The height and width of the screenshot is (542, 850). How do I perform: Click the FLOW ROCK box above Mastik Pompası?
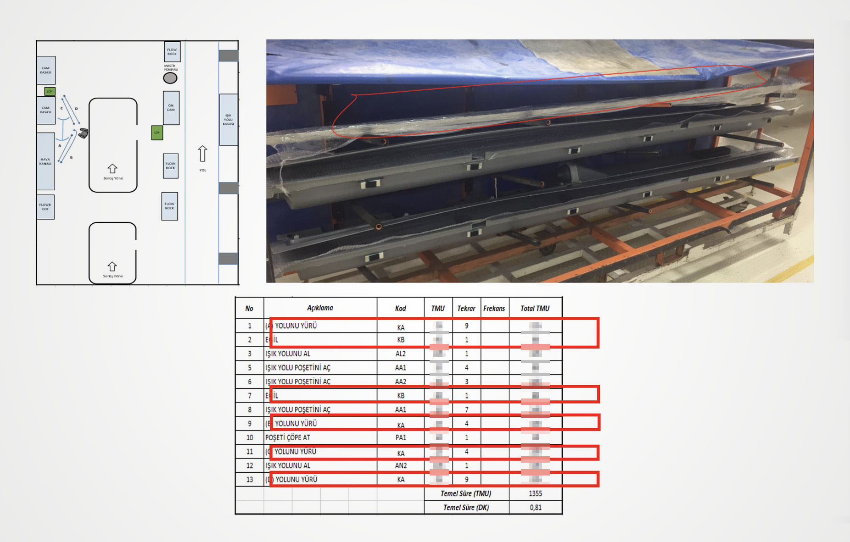[x=172, y=52]
